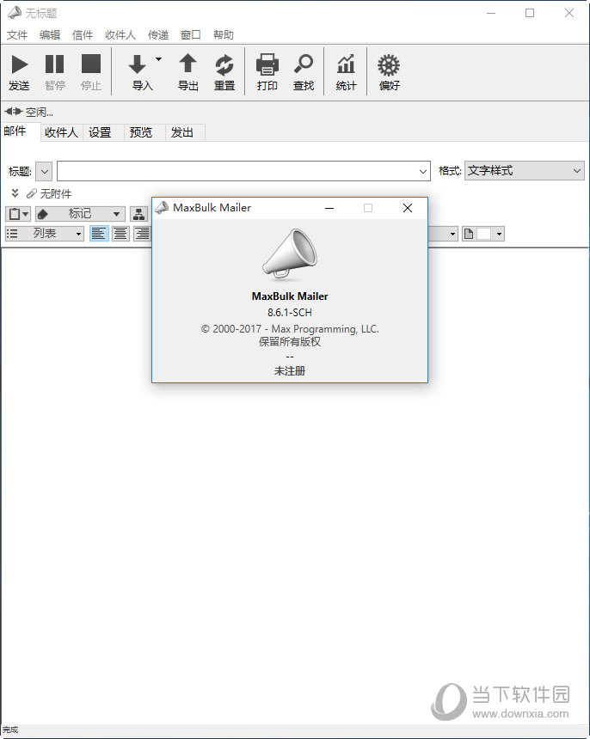
Task: Select left-align text button
Action: pos(99,233)
